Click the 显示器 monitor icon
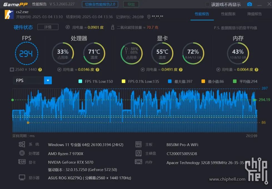The height and width of the screenshot is (189, 272). (22, 178)
